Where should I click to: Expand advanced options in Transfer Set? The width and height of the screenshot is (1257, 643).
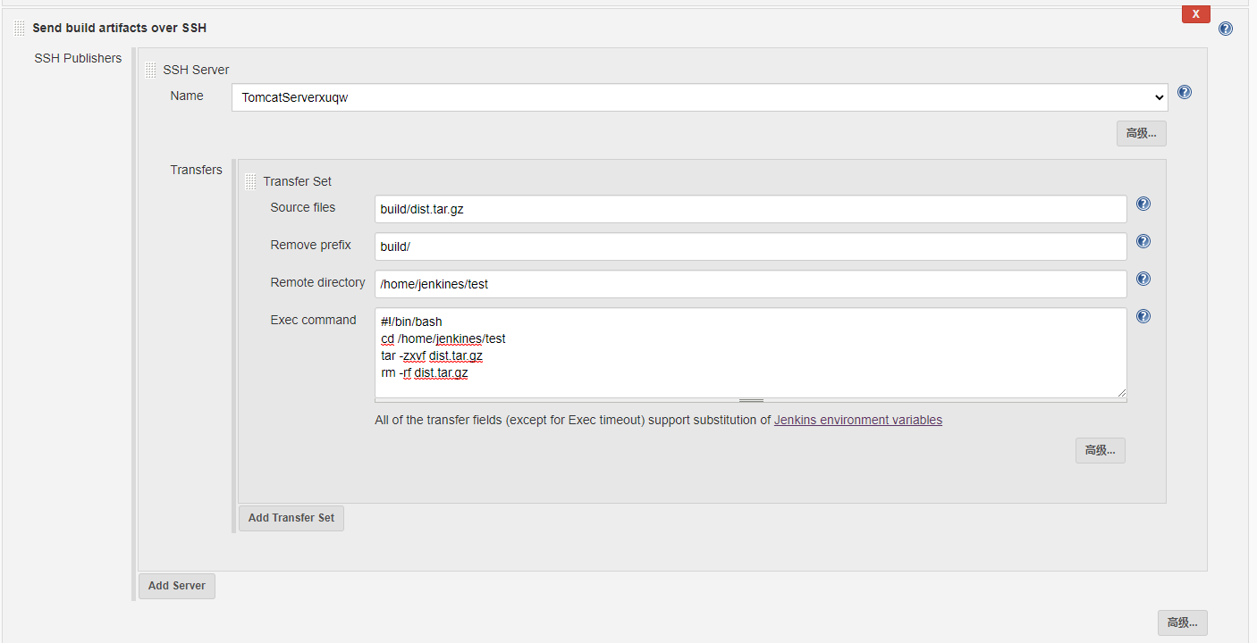[1100, 450]
